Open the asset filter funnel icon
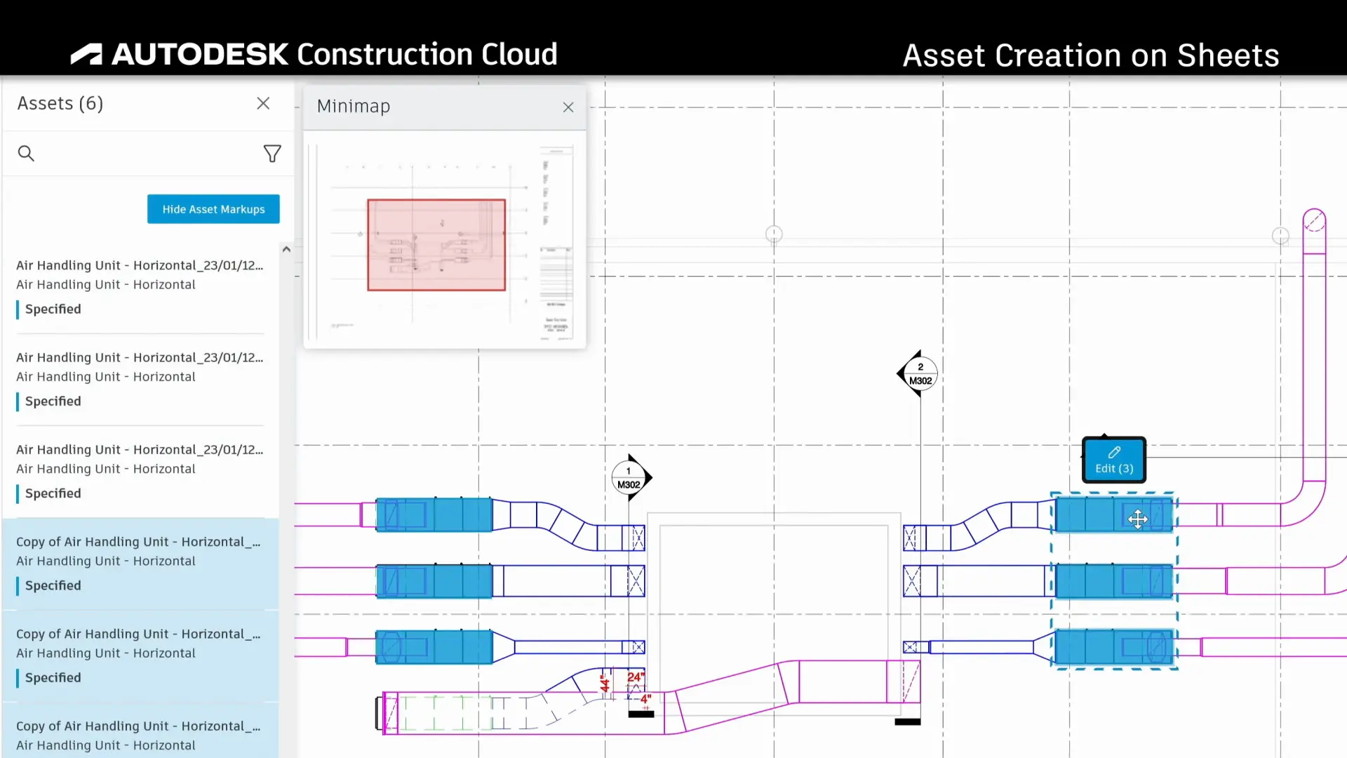The image size is (1347, 758). click(x=272, y=153)
